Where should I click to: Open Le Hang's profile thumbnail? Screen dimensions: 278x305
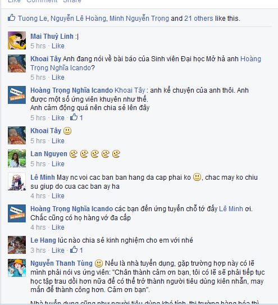(17, 245)
